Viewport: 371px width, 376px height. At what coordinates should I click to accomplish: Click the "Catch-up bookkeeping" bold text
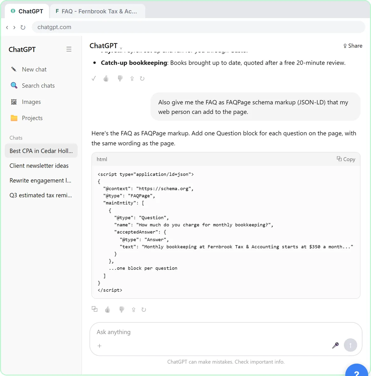[x=134, y=63]
